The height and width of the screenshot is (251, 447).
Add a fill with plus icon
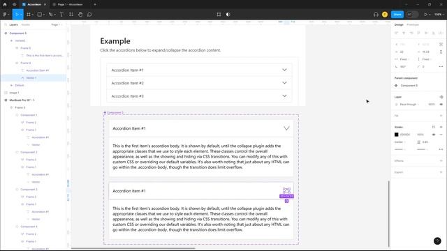pos(441,116)
